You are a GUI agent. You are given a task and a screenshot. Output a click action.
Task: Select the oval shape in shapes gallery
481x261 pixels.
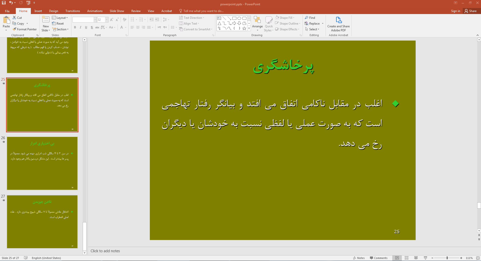pyautogui.click(x=239, y=18)
